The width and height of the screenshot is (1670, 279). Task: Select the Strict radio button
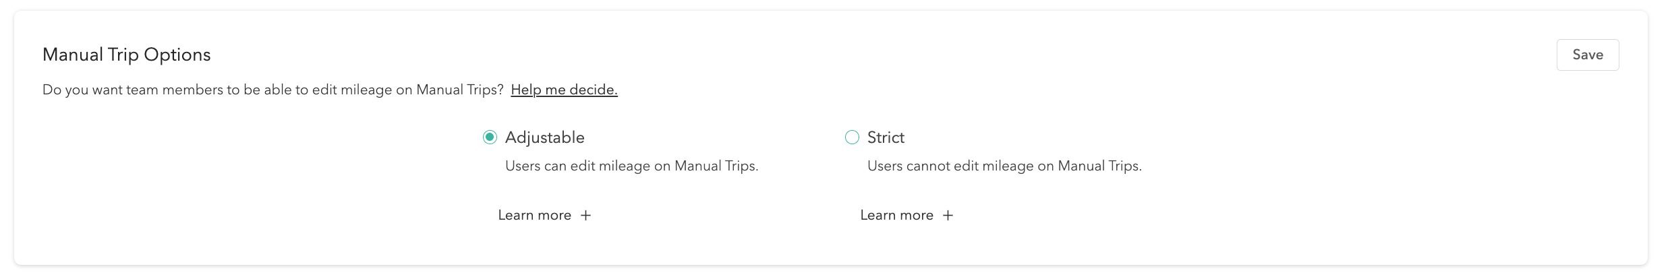pyautogui.click(x=852, y=137)
